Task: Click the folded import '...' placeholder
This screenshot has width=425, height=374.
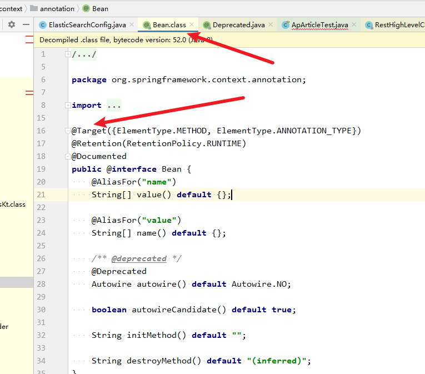Action: click(x=114, y=106)
